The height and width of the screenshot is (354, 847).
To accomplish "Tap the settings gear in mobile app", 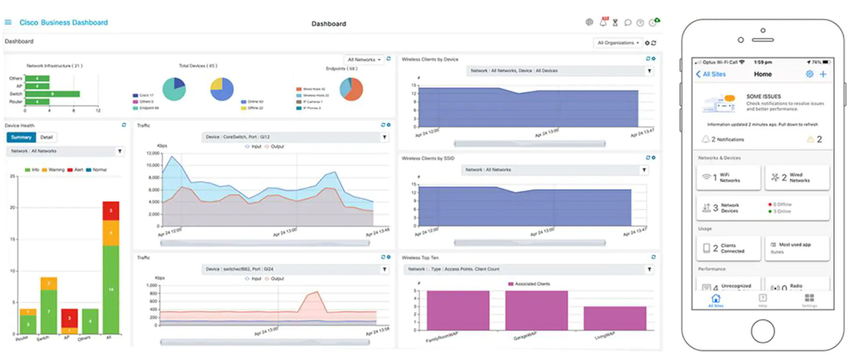I will [x=809, y=74].
